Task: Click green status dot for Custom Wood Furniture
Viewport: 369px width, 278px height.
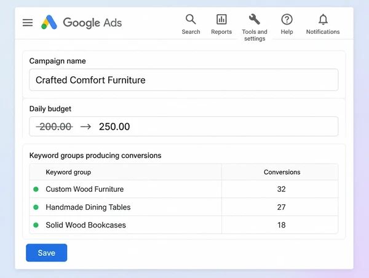Action: pos(36,189)
